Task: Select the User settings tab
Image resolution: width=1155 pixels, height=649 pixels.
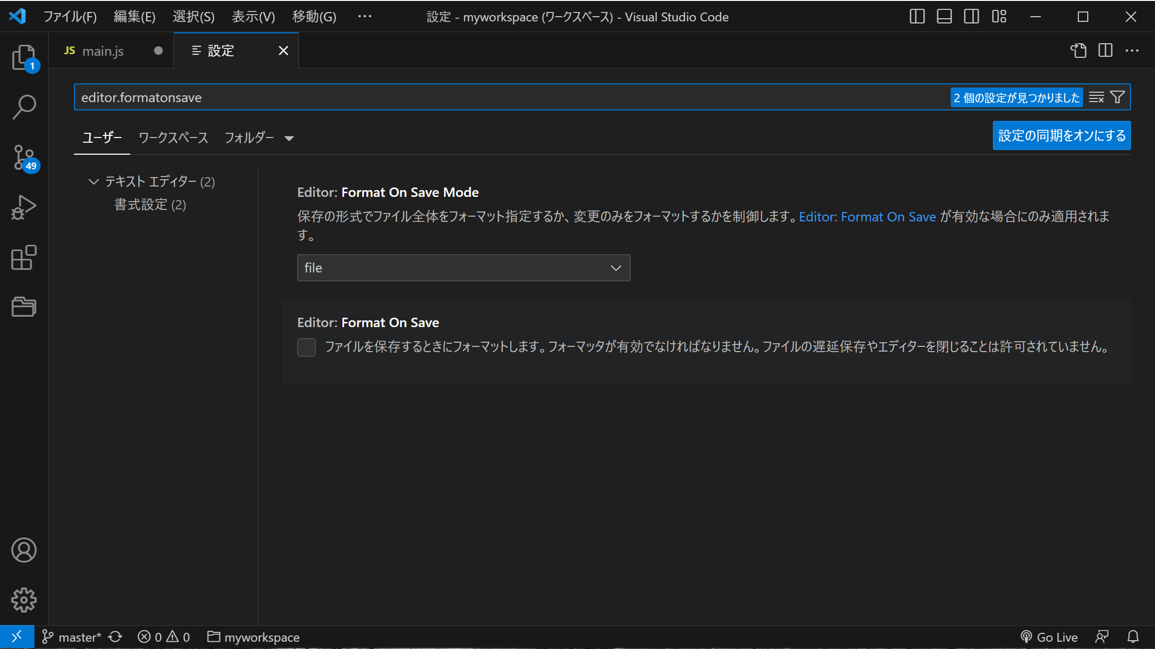Action: coord(102,138)
